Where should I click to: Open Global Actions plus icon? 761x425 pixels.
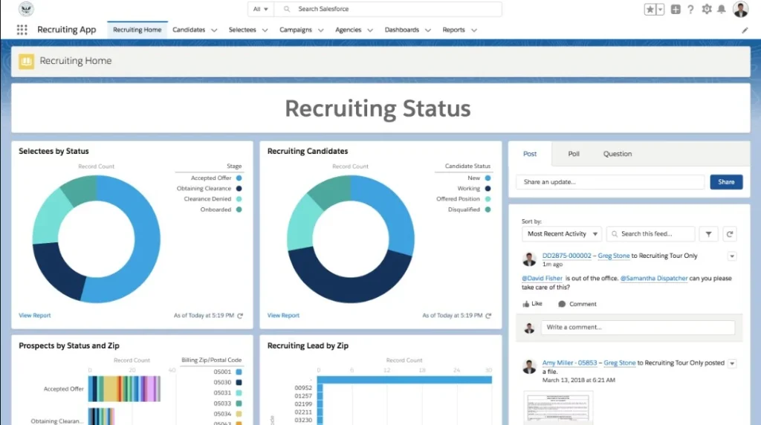coord(676,9)
